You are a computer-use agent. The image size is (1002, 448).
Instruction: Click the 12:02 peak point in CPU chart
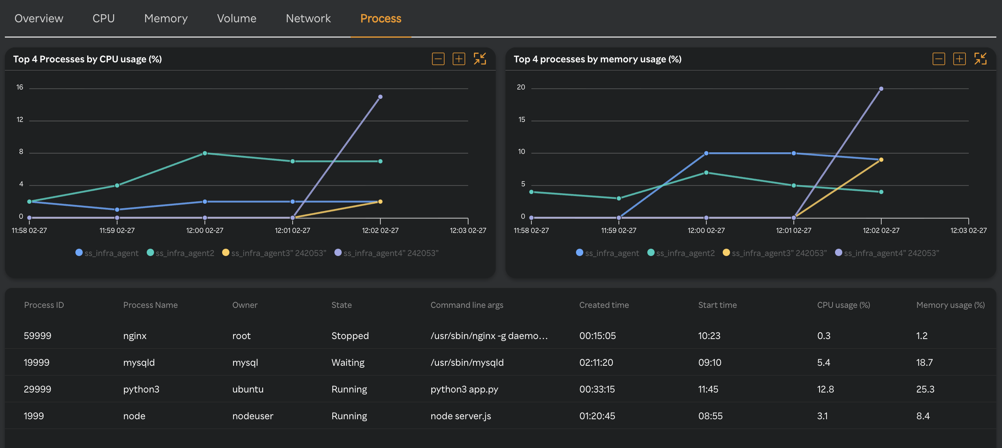click(380, 97)
